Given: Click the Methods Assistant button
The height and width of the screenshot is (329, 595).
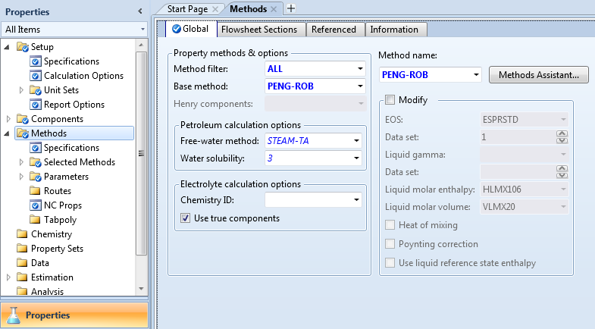Looking at the screenshot, I should coord(538,75).
